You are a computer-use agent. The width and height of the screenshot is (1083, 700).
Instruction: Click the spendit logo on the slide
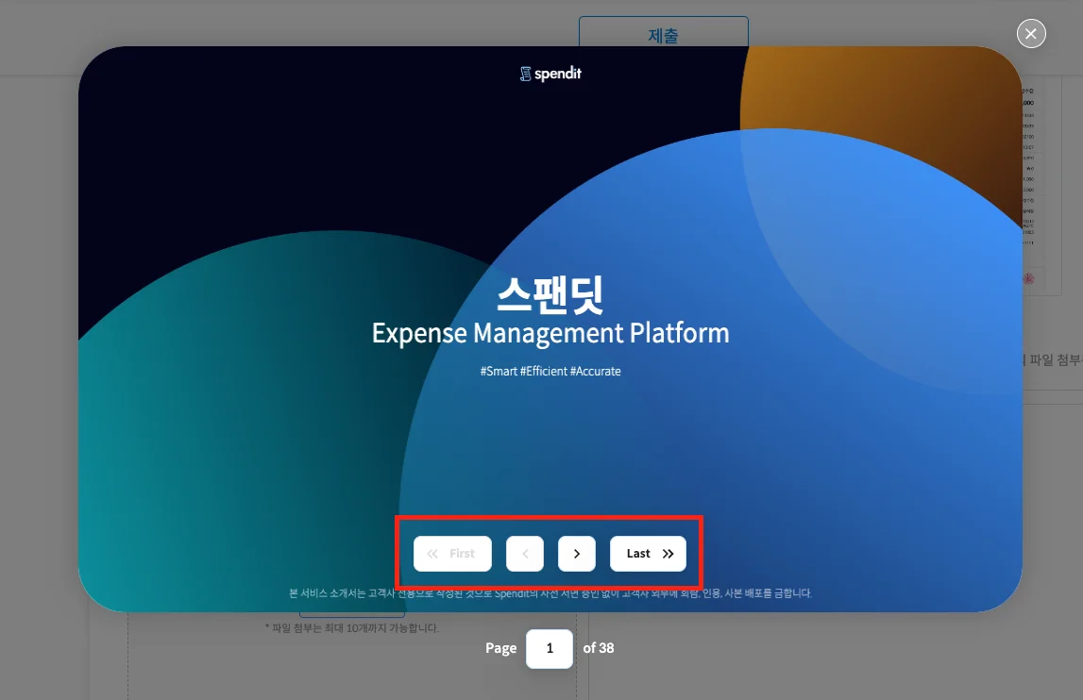[x=550, y=74]
